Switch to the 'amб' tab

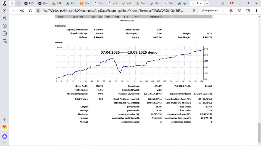[113, 3]
